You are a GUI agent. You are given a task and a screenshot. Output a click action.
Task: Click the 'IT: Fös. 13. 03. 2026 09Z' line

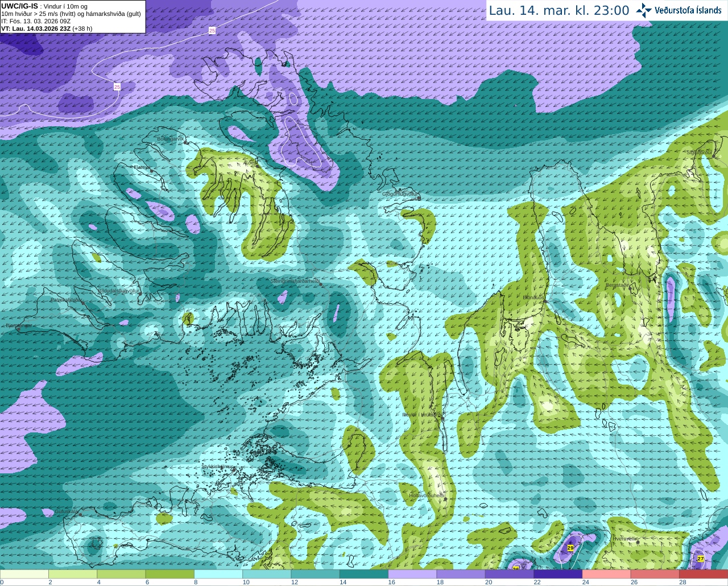pos(36,21)
